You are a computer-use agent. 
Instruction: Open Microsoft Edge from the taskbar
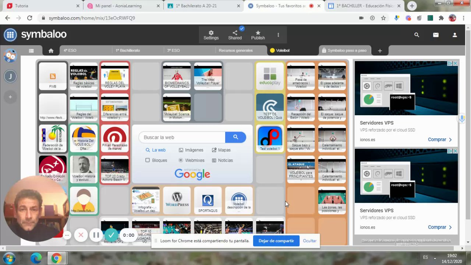(x=36, y=258)
